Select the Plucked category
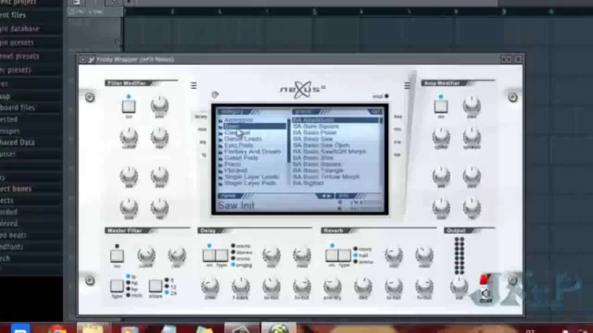This screenshot has height=333, width=593. 236,171
